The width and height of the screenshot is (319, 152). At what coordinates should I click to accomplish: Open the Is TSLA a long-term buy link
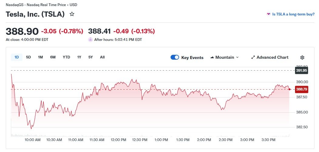[x=294, y=14]
